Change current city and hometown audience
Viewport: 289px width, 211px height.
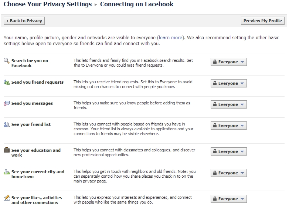click(x=228, y=173)
